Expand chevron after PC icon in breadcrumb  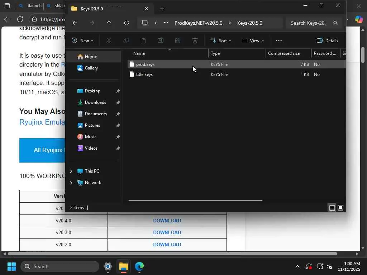156,23
